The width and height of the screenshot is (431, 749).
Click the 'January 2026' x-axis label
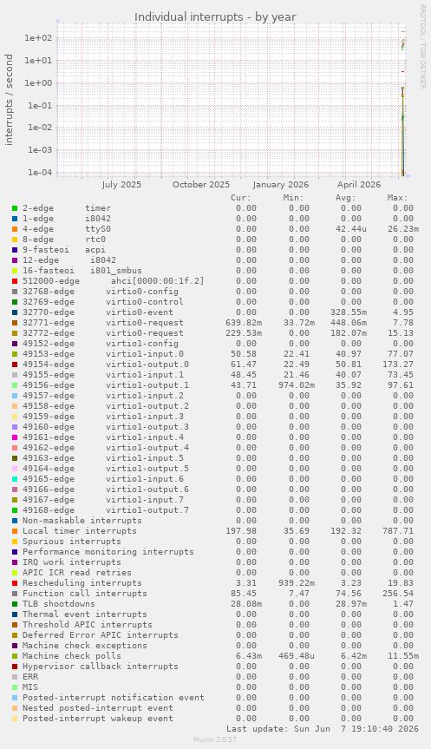[281, 184]
